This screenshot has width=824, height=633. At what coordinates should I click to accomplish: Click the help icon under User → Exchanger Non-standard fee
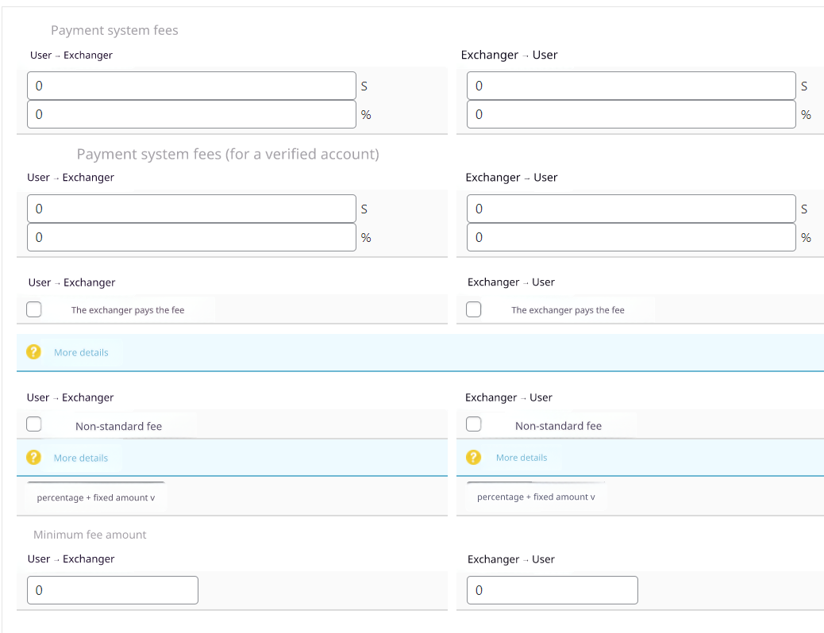coord(33,458)
